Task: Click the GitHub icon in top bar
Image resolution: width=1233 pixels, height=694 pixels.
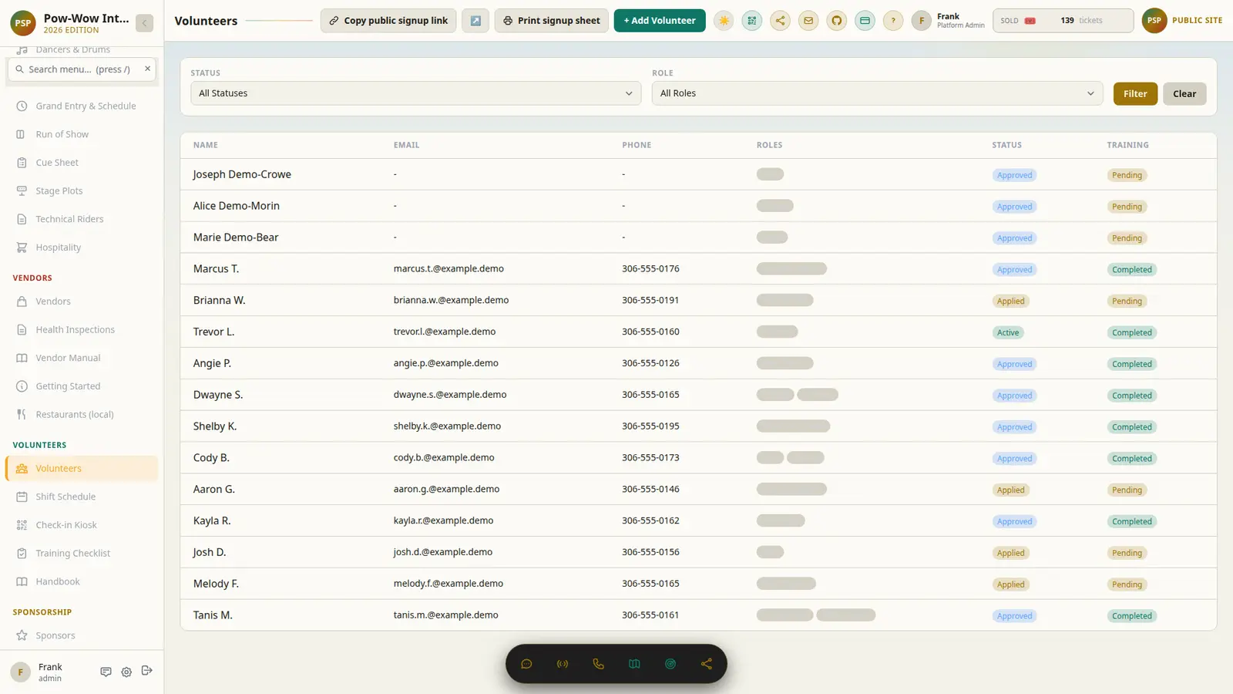Action: point(837,21)
